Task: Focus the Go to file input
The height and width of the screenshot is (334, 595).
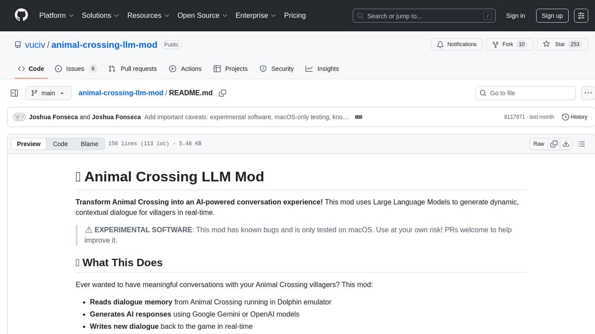Action: pos(525,93)
